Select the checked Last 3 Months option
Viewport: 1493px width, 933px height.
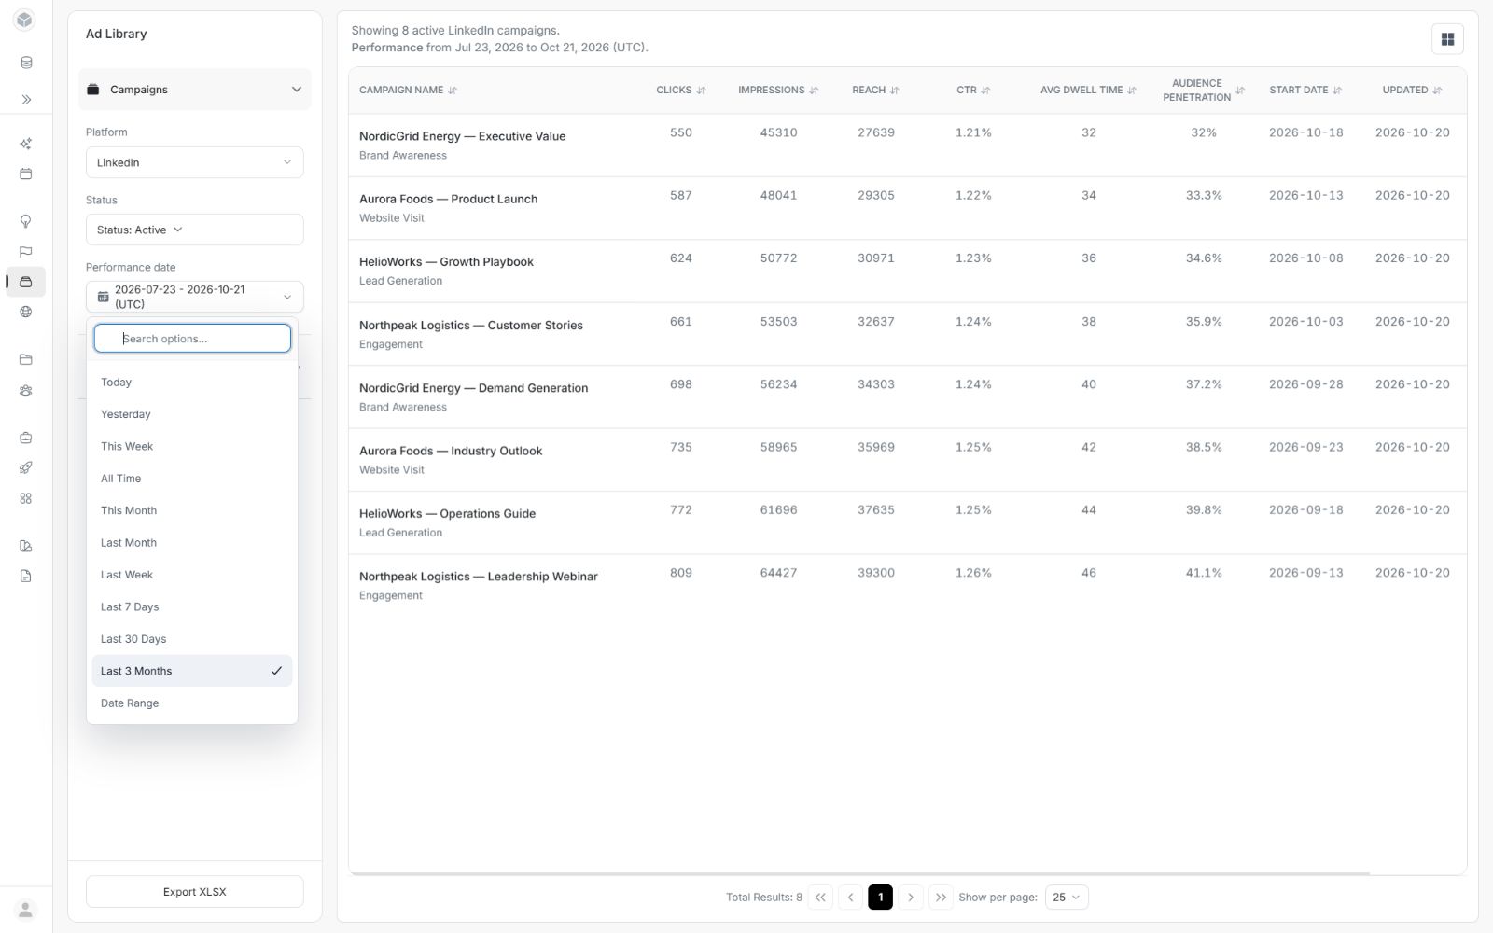[192, 671]
